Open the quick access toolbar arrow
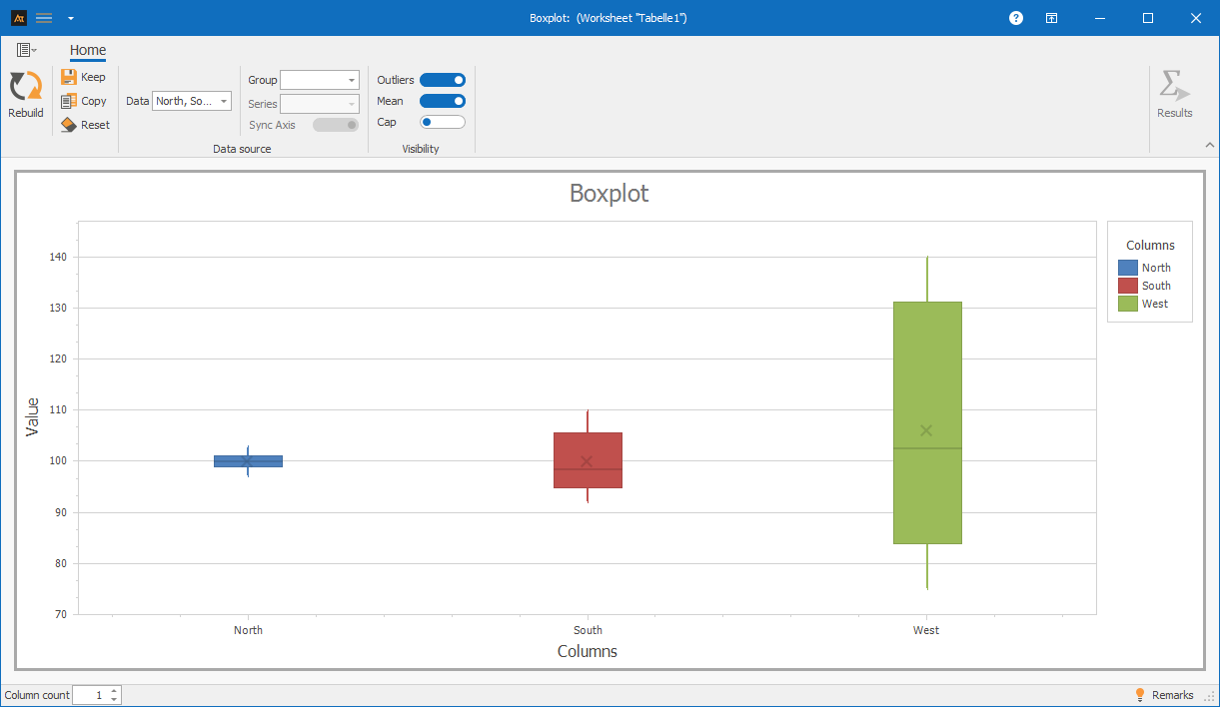Image resolution: width=1220 pixels, height=707 pixels. coord(70,18)
